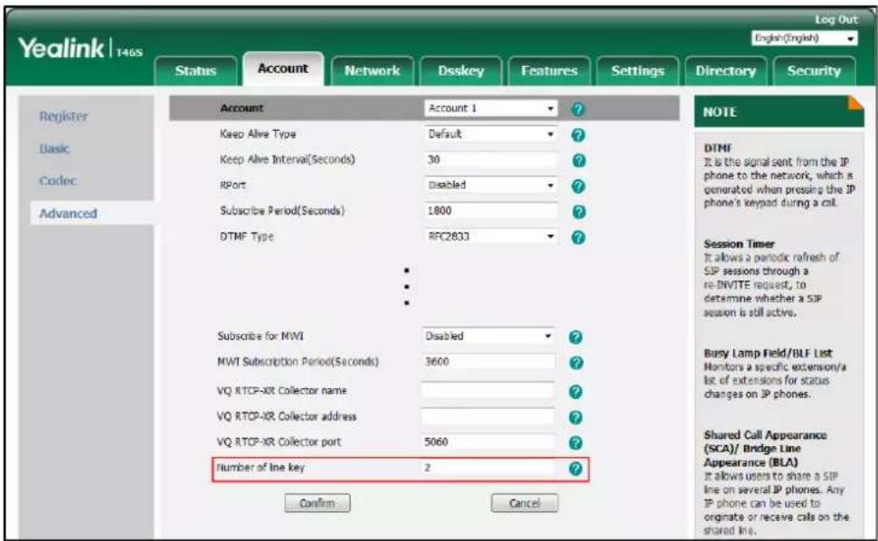
Task: Click the Keep Alive Interval field
Action: click(x=490, y=159)
